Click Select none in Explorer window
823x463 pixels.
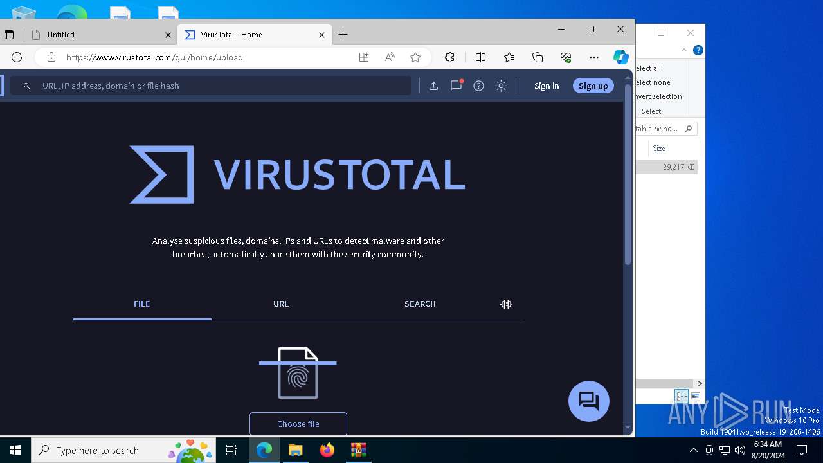653,82
